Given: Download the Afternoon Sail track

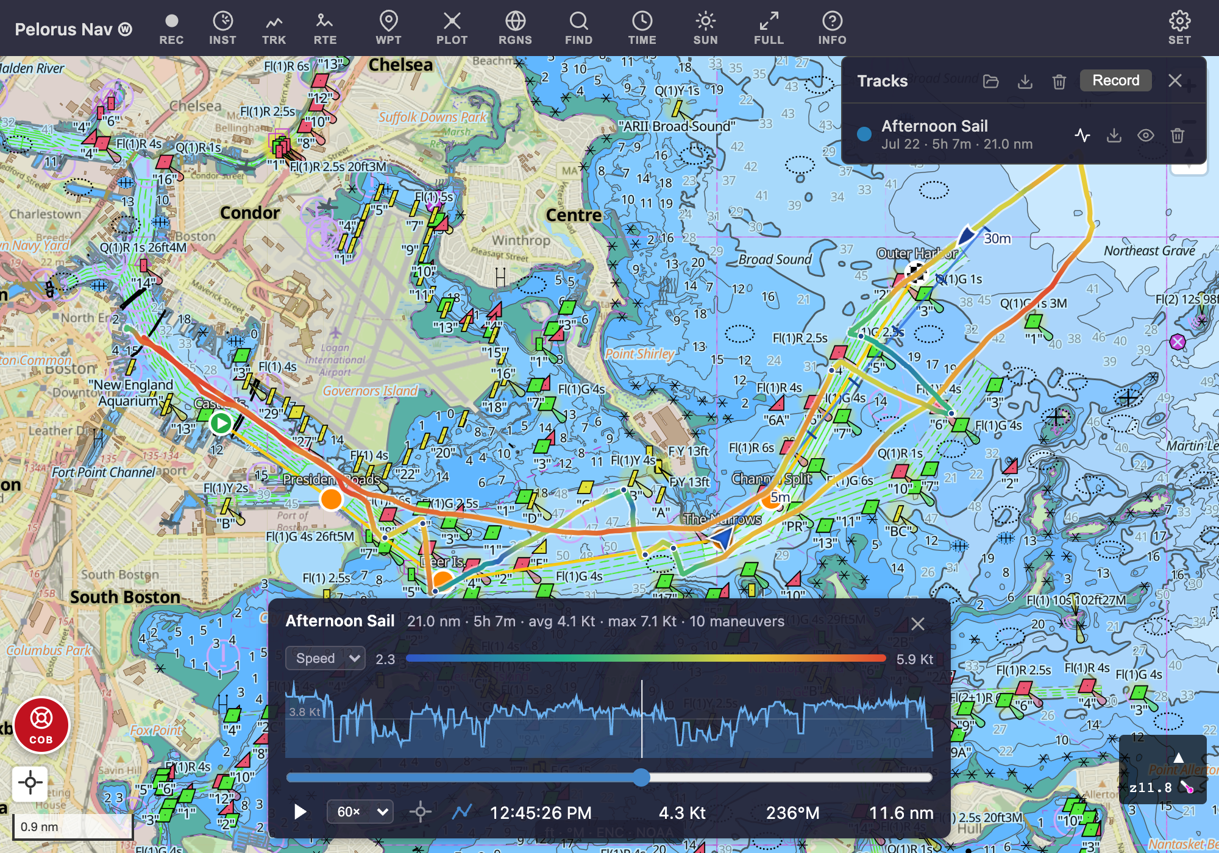Looking at the screenshot, I should [1114, 135].
